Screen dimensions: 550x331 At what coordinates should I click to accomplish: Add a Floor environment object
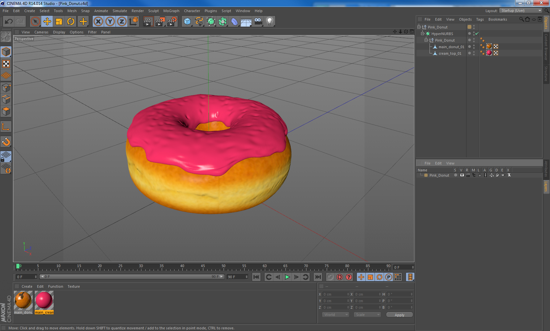246,22
